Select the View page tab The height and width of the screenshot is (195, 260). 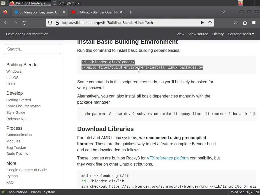click(180, 34)
